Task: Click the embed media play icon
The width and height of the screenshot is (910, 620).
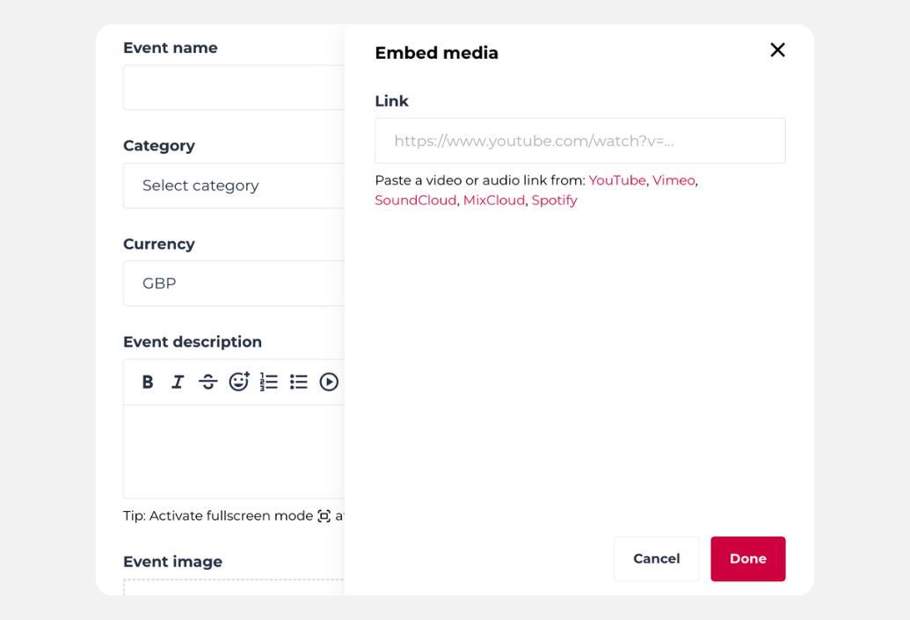Action: [x=329, y=381]
